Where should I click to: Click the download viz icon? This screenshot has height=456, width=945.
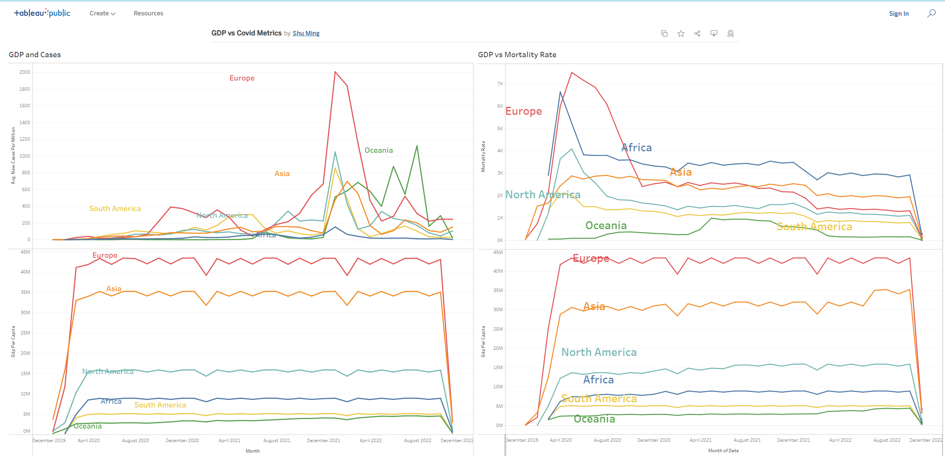coord(714,33)
